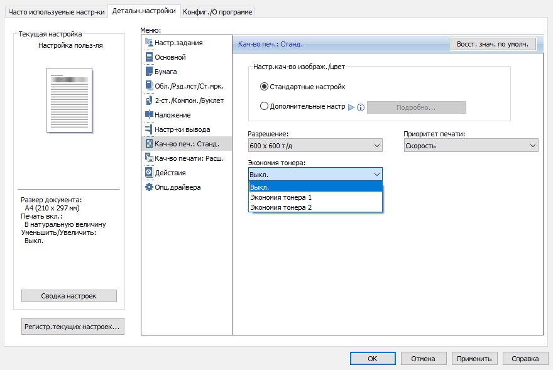The image size is (553, 370).
Task: Choose Экономия тонера 1 from the list
Action: (281, 197)
